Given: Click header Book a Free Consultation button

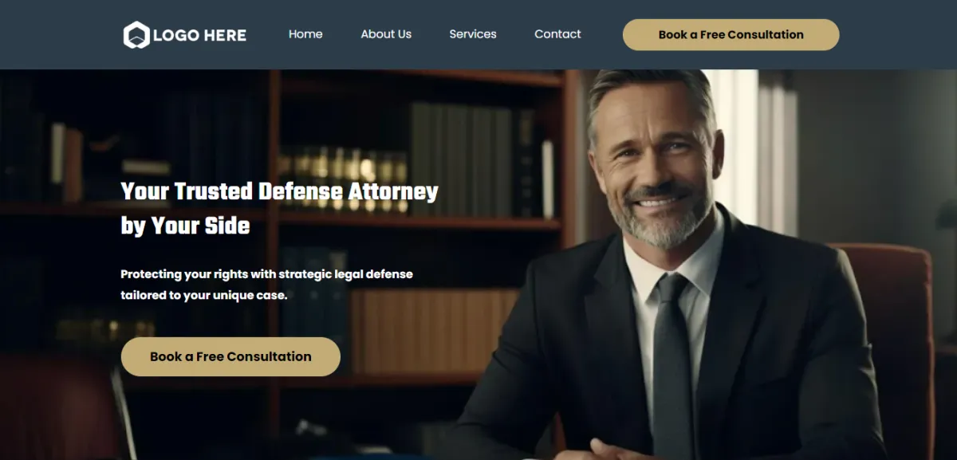Looking at the screenshot, I should [x=731, y=34].
